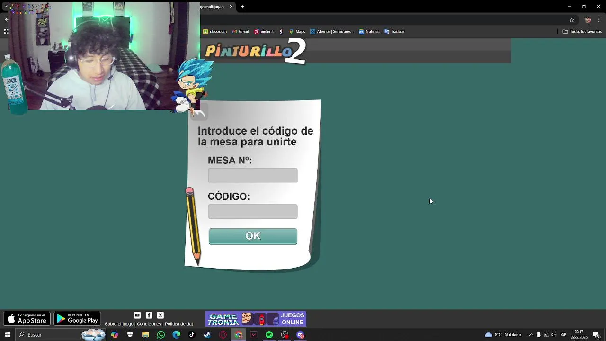
Task: Open the network tray icon
Action: click(x=546, y=335)
